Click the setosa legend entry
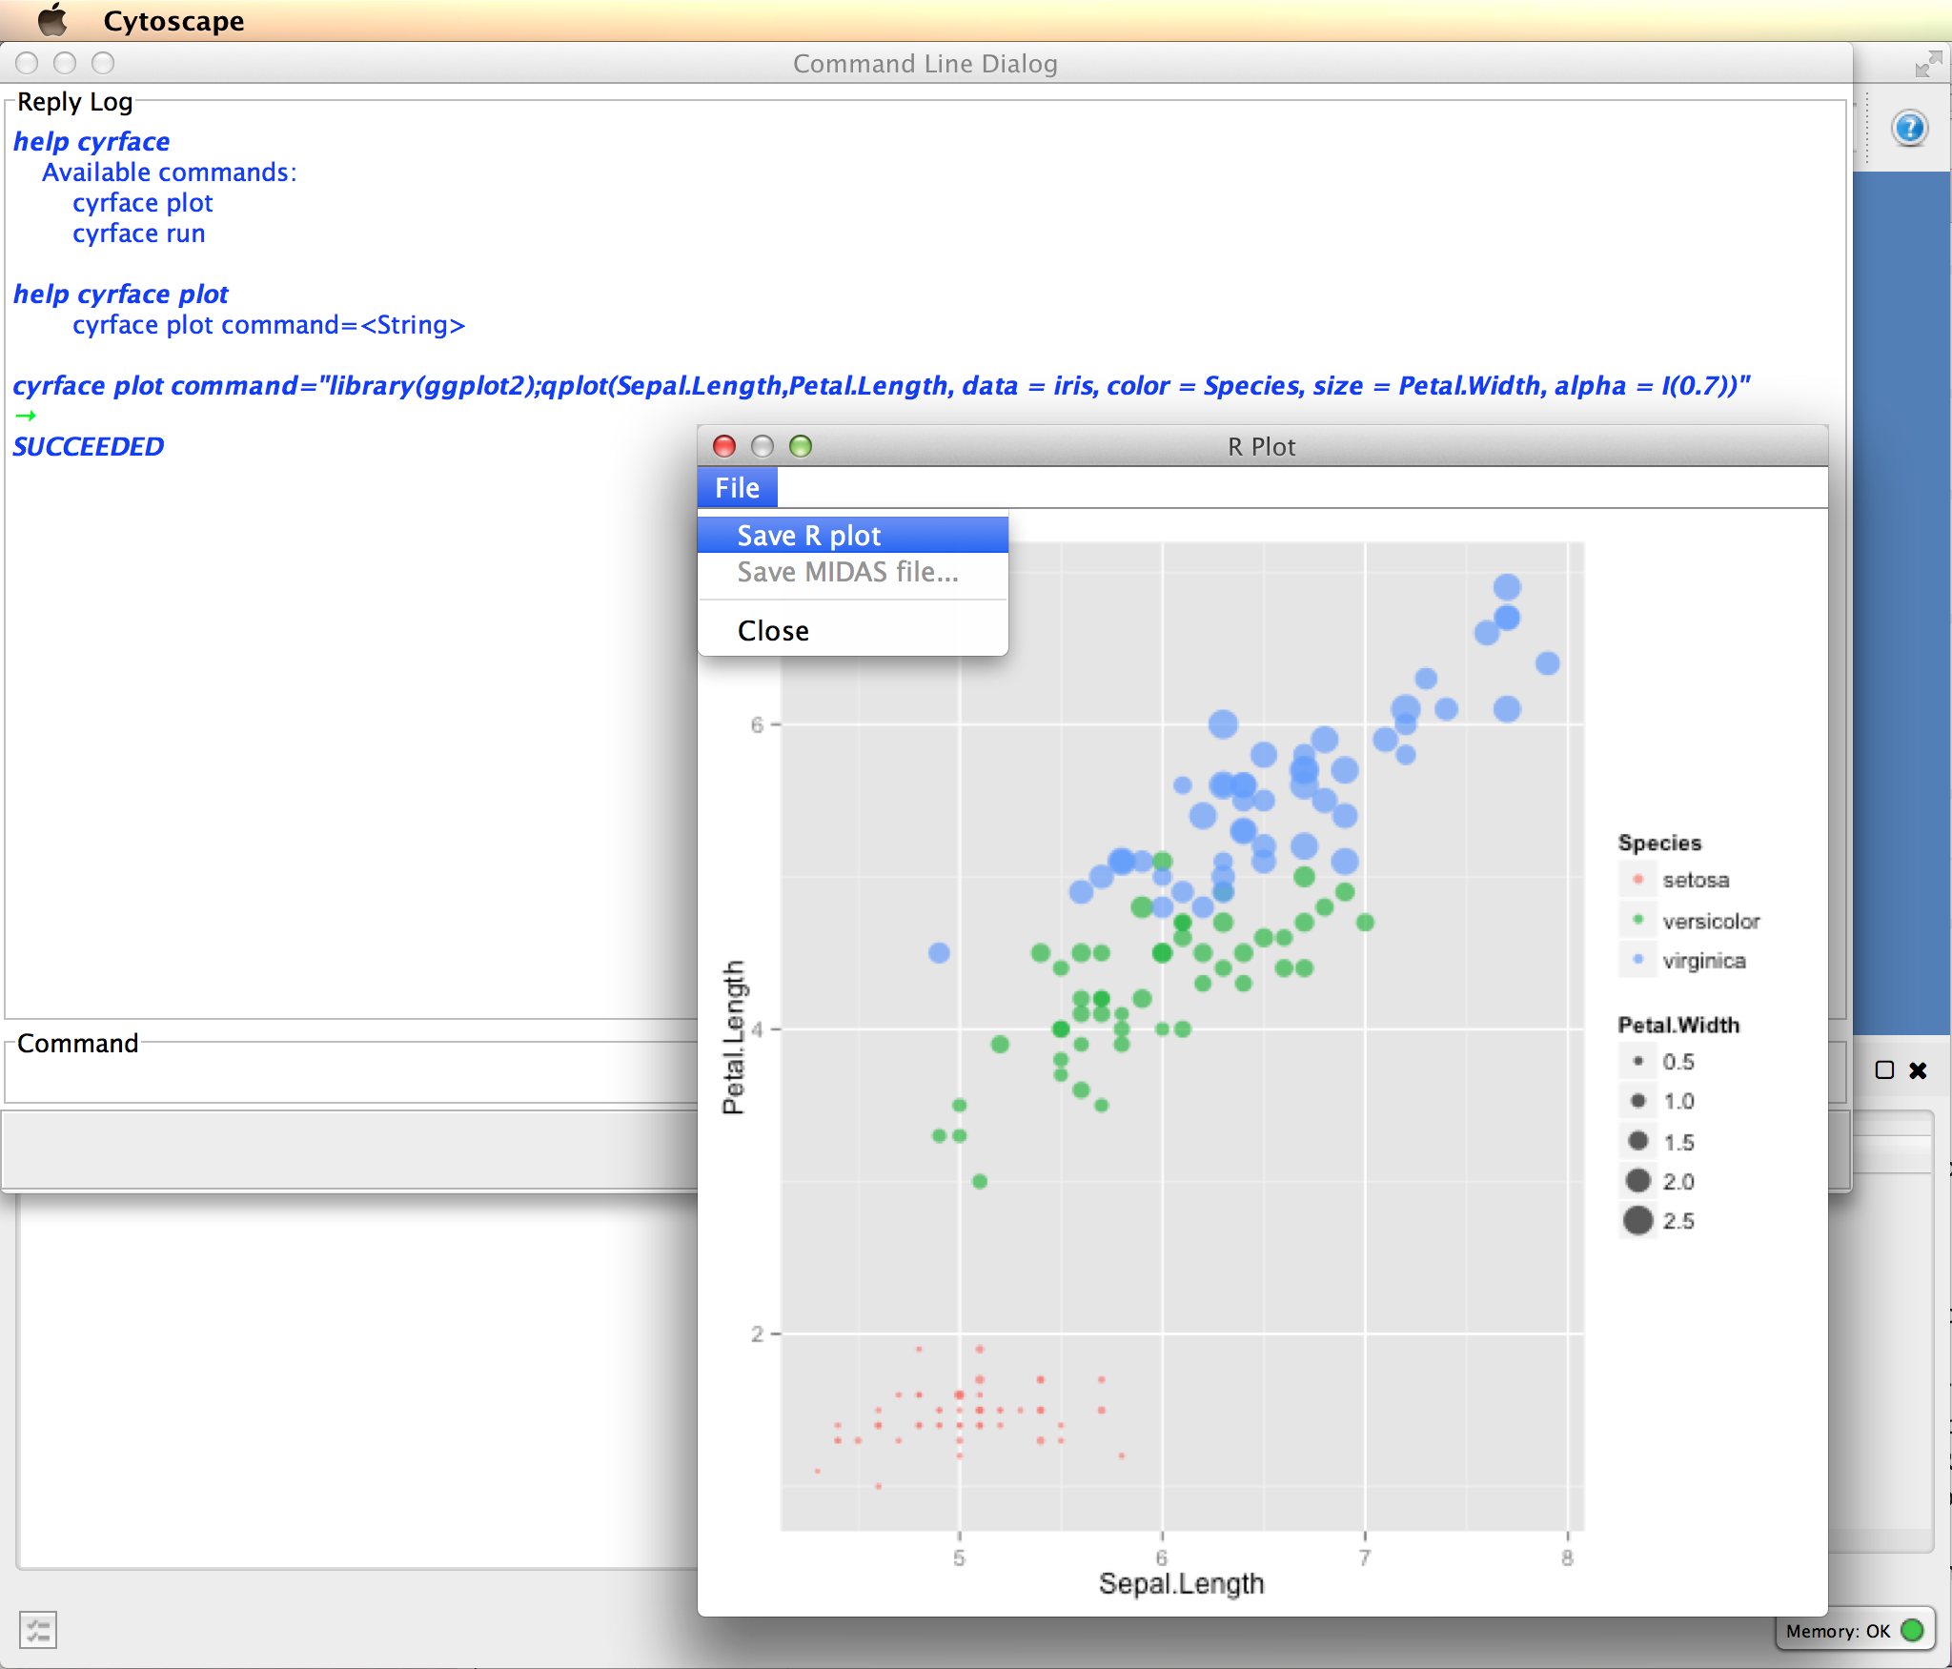Image resolution: width=1952 pixels, height=1669 pixels. pos(1675,880)
